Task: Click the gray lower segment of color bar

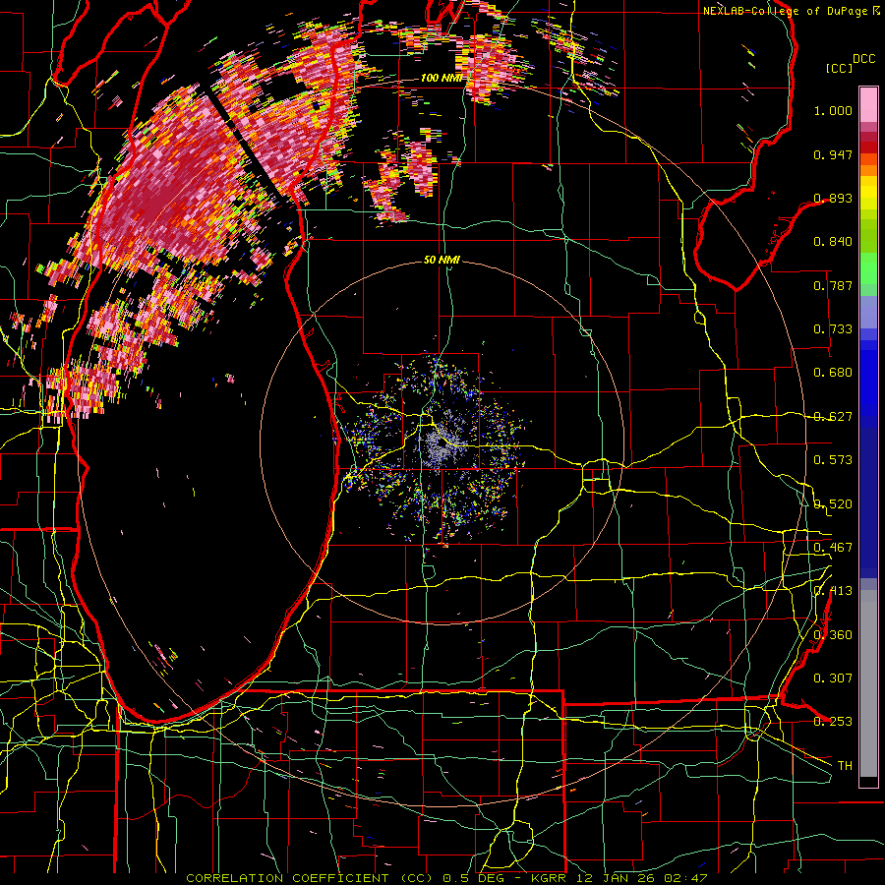Action: [x=868, y=683]
